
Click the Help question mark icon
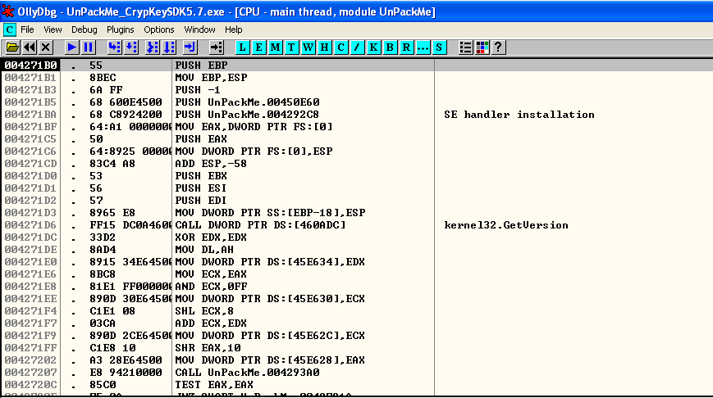(498, 47)
